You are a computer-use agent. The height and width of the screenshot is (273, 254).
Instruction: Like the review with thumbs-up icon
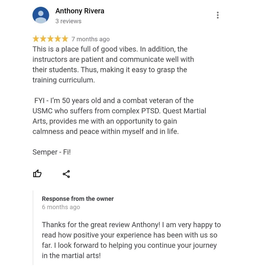[x=37, y=174]
